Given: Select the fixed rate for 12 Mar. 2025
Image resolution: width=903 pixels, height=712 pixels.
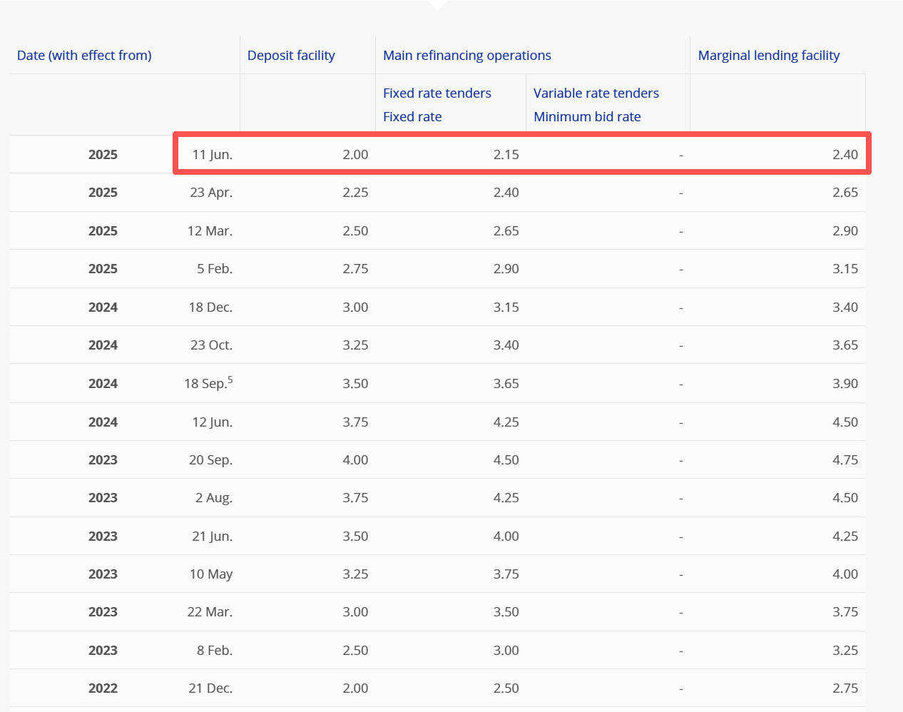Looking at the screenshot, I should click(506, 231).
